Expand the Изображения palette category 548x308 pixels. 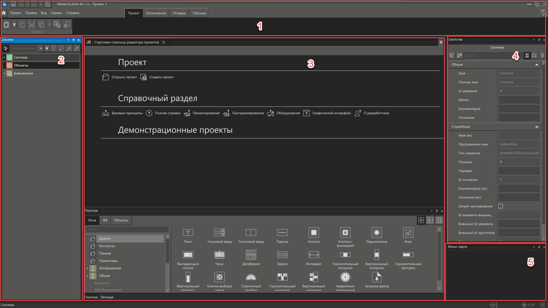pyautogui.click(x=87, y=268)
